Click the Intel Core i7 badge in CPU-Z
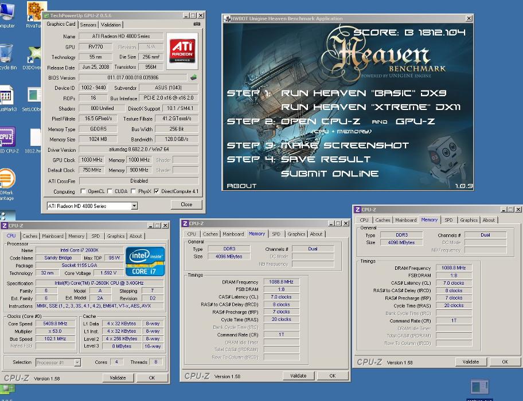This screenshot has height=401, width=523. click(145, 261)
